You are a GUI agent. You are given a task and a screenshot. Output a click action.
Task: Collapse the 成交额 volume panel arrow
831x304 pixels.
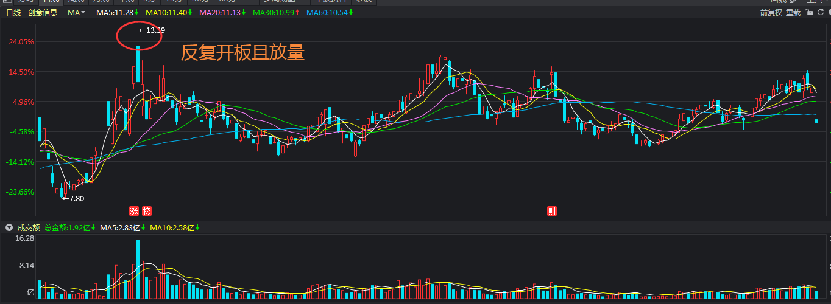click(x=9, y=228)
